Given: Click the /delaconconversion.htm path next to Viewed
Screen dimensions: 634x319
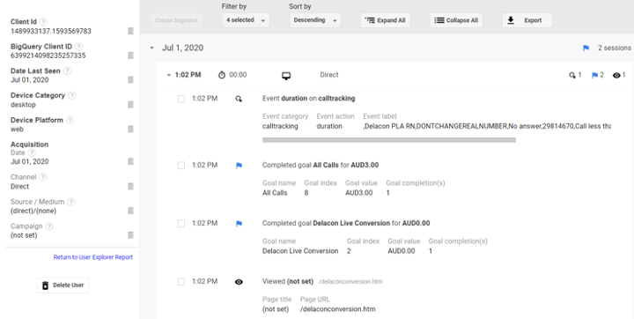Looking at the screenshot, I should (x=350, y=282).
